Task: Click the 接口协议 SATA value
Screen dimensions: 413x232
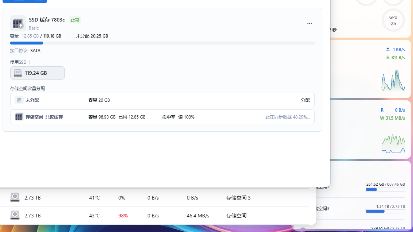Action: (x=35, y=51)
